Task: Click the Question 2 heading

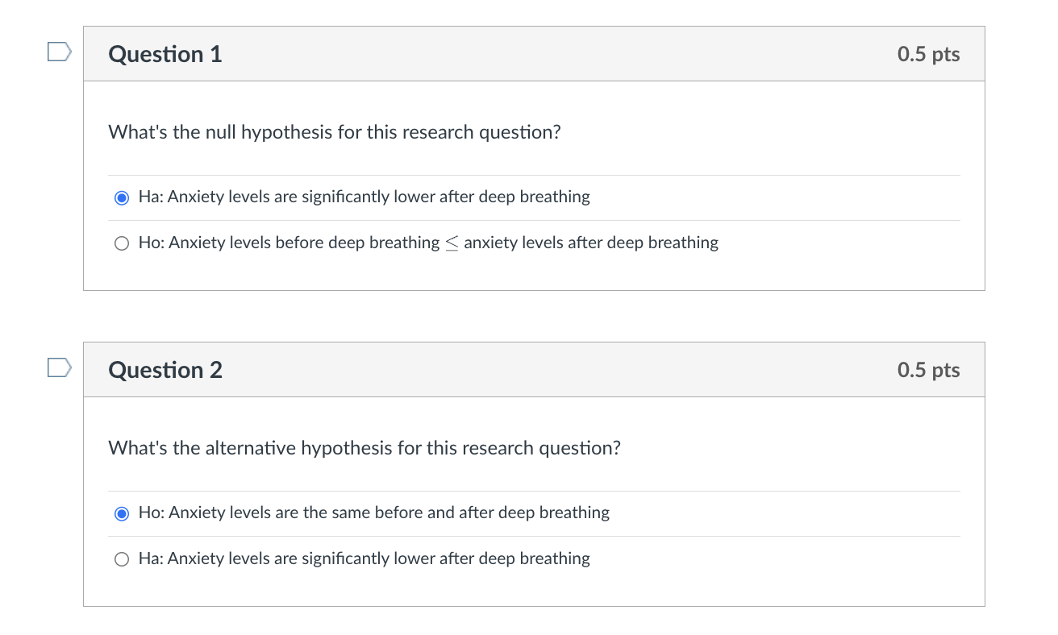Action: click(165, 370)
